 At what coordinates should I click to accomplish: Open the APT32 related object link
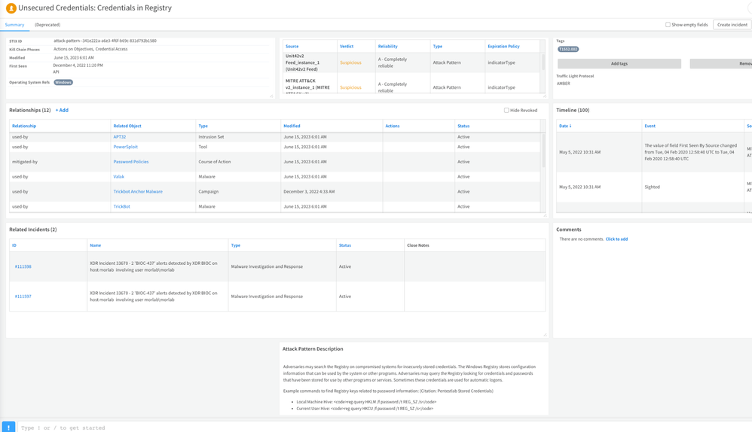pyautogui.click(x=119, y=137)
